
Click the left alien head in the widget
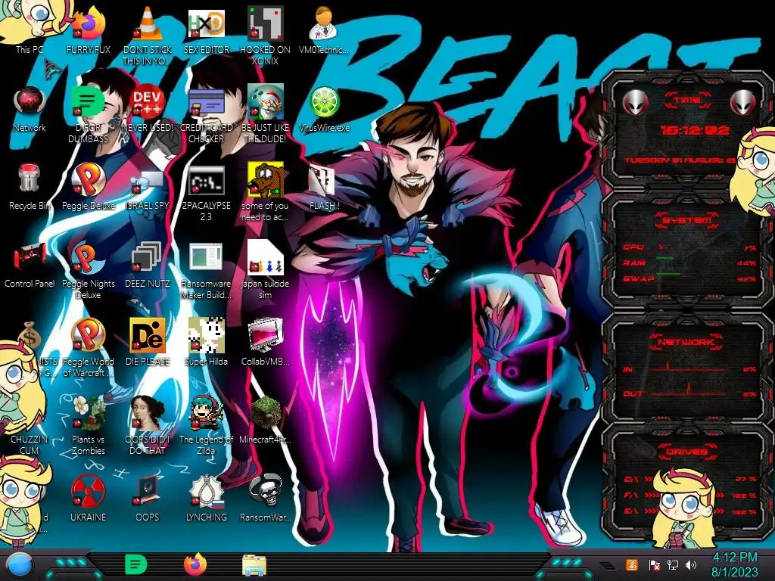[634, 102]
